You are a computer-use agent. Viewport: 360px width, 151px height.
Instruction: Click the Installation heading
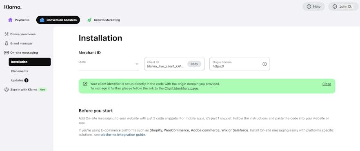100,38
